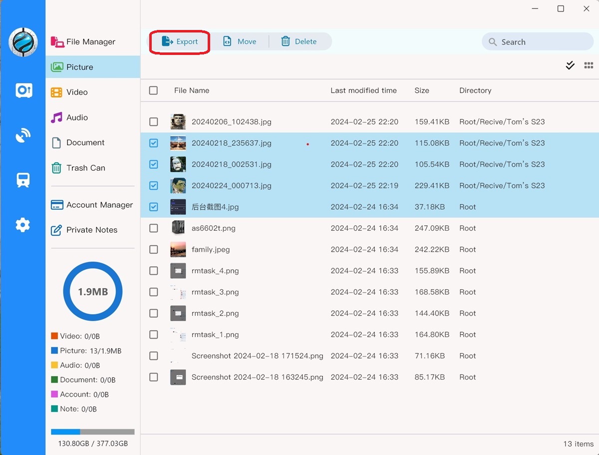Image resolution: width=599 pixels, height=455 pixels.
Task: Click the app globe logo icon
Action: click(23, 42)
